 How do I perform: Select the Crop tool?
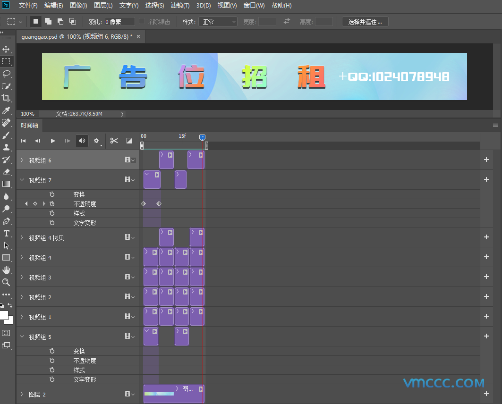(6, 98)
